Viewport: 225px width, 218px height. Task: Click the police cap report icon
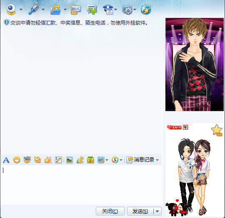(x=108, y=10)
